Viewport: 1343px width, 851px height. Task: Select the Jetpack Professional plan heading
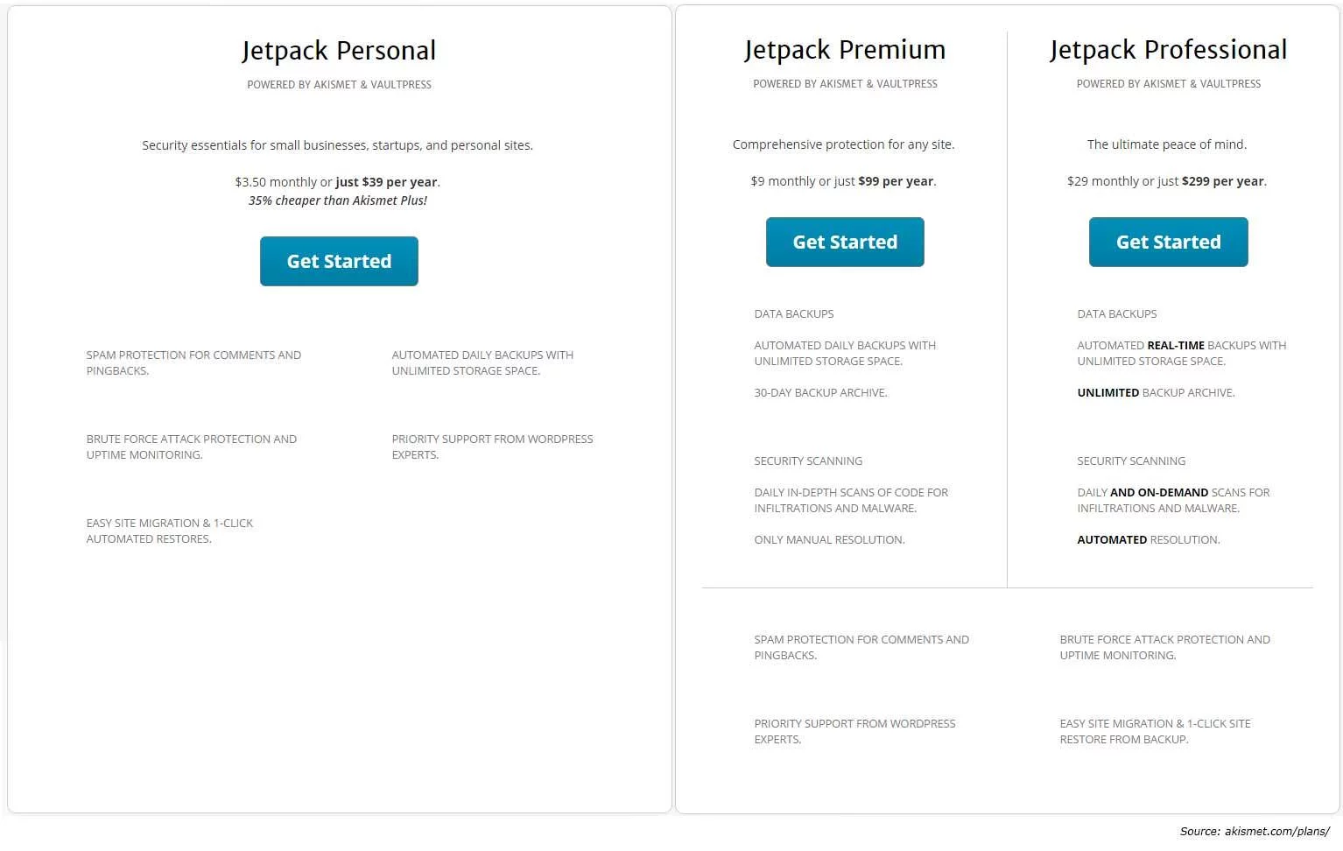click(x=1168, y=51)
